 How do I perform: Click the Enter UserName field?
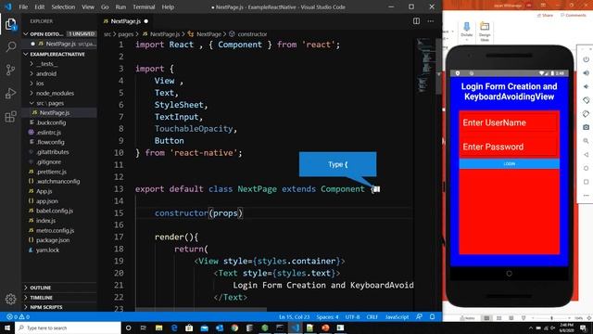(509, 122)
